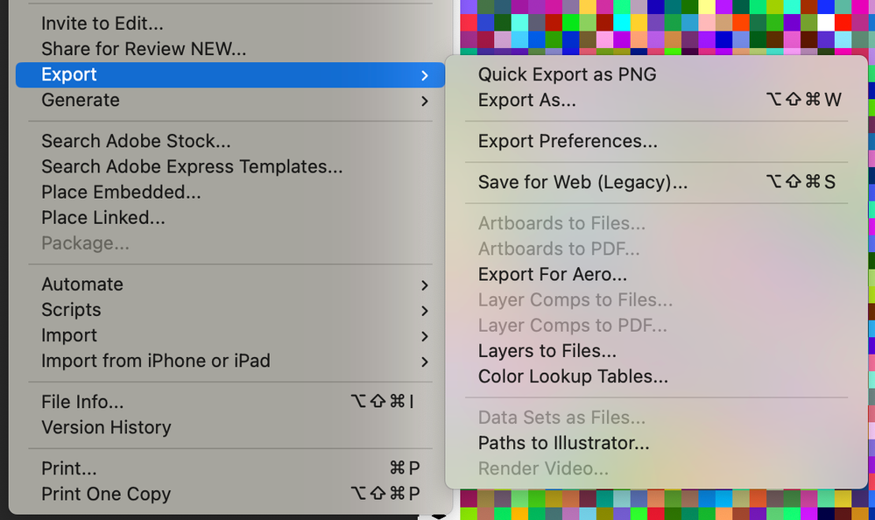Click Invite to Edit
875x520 pixels.
click(x=102, y=25)
